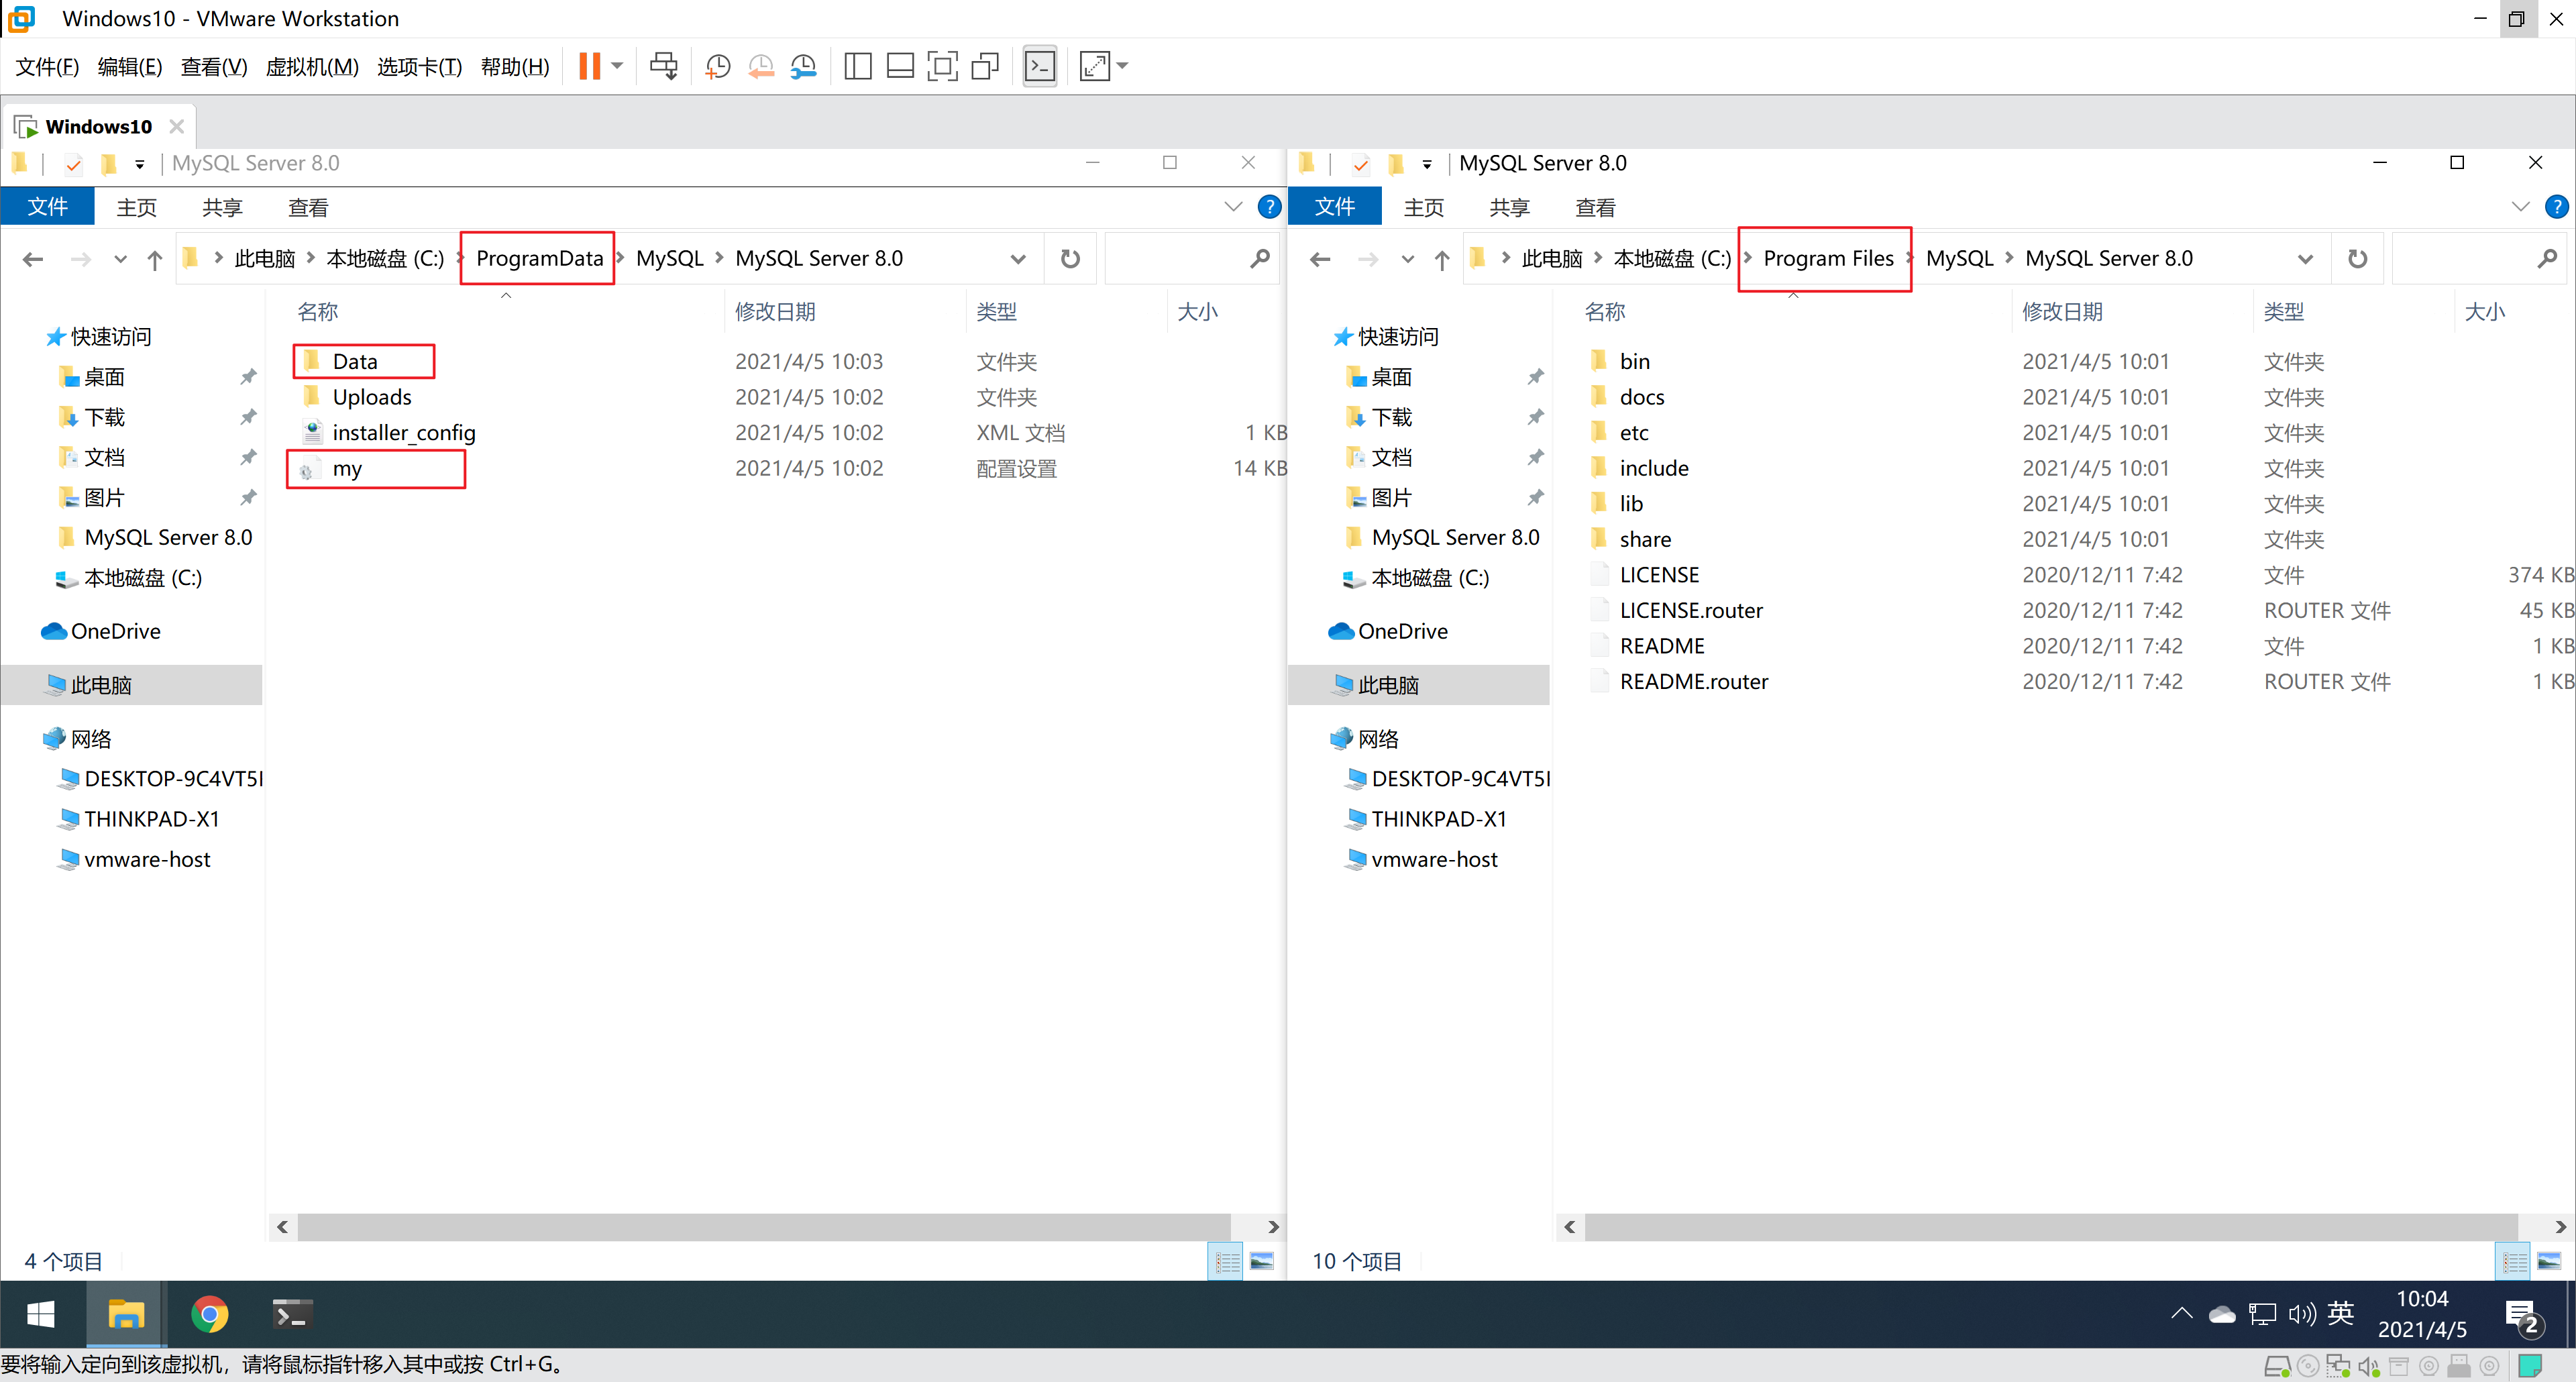Click the take snapshot clock icon
Image resolution: width=2576 pixels, height=1382 pixels.
(717, 67)
